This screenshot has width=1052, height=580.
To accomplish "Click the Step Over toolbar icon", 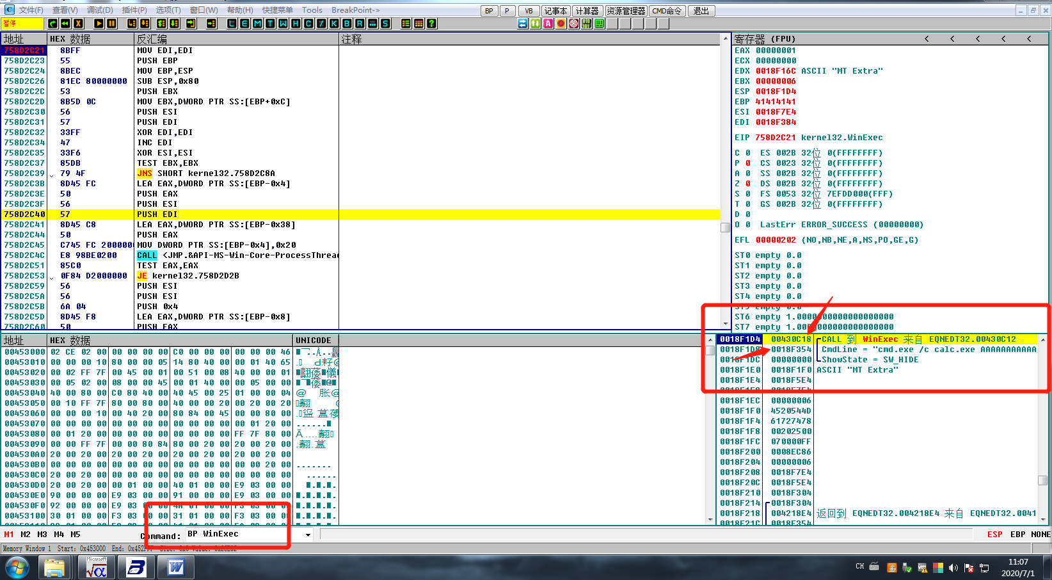I will point(145,23).
